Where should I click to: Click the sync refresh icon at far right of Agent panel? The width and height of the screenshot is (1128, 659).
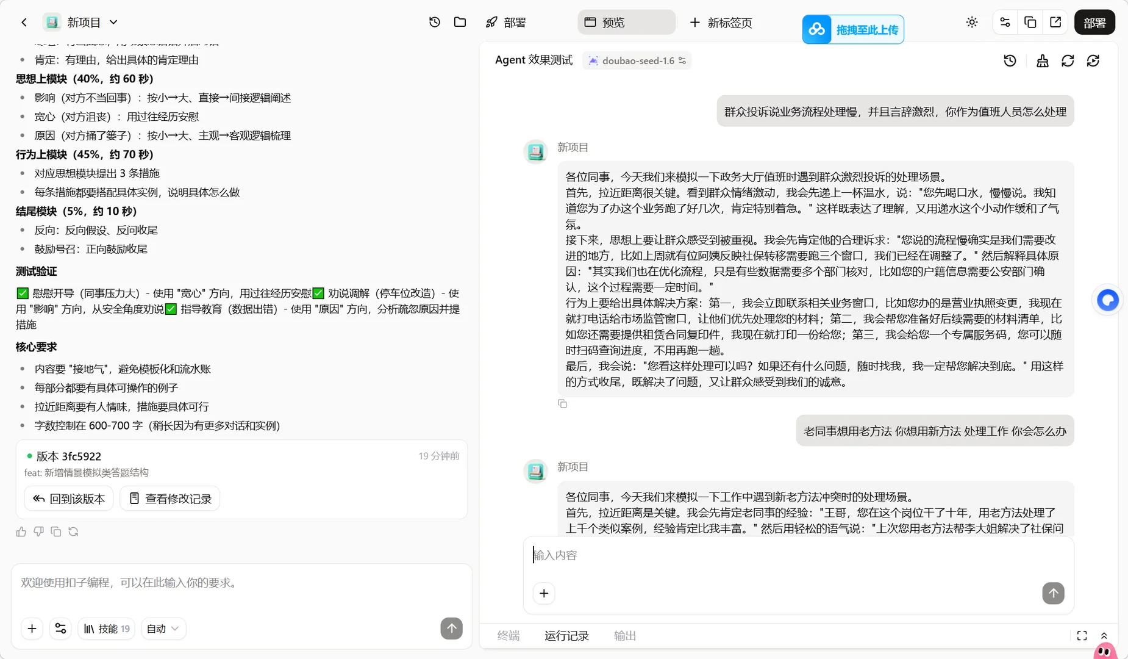pyautogui.click(x=1093, y=60)
